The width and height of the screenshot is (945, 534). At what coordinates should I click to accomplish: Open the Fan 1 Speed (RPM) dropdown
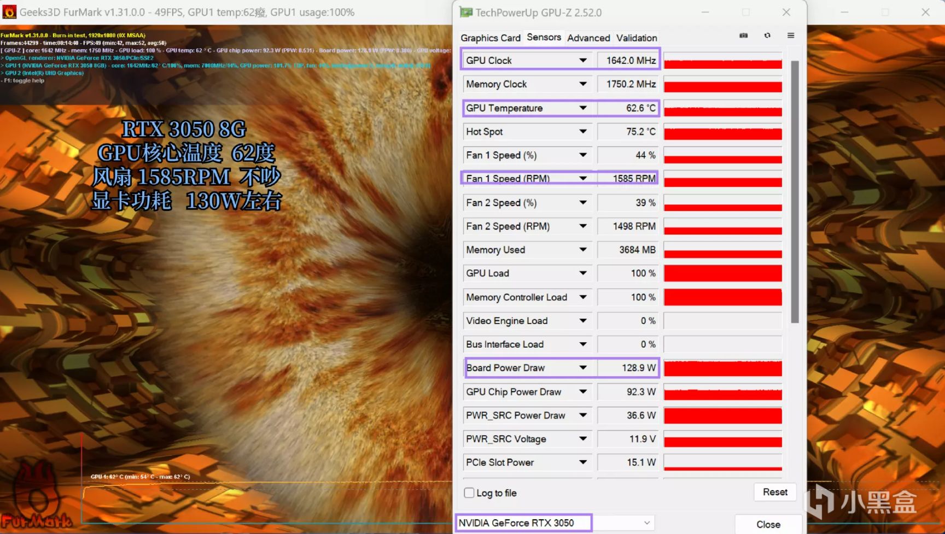point(583,178)
